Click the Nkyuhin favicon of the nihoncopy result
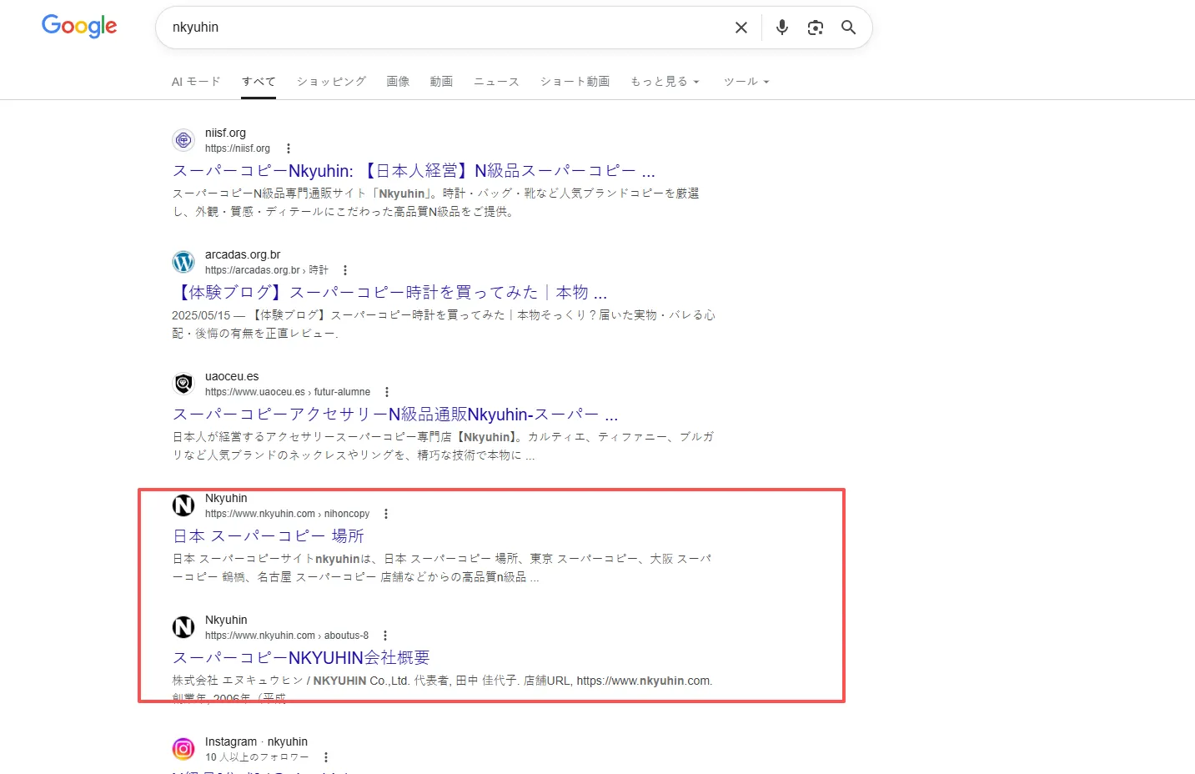 (x=183, y=505)
